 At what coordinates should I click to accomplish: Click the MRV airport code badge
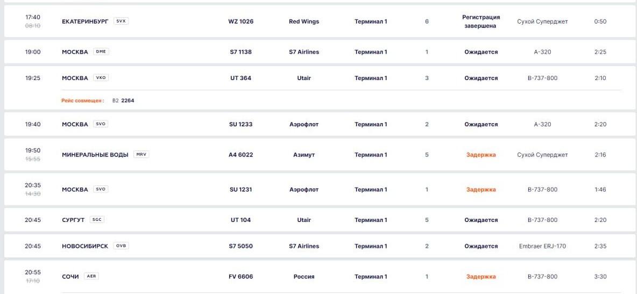[x=141, y=155]
